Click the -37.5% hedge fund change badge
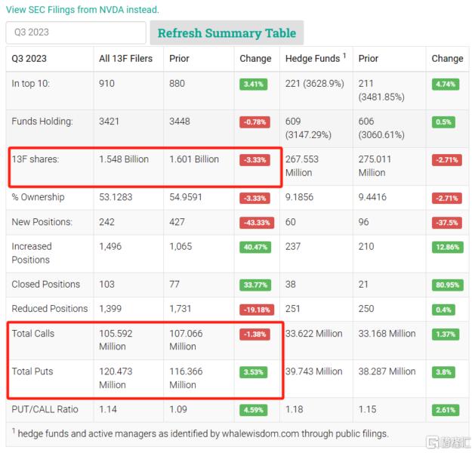The height and width of the screenshot is (453, 475). tap(447, 223)
